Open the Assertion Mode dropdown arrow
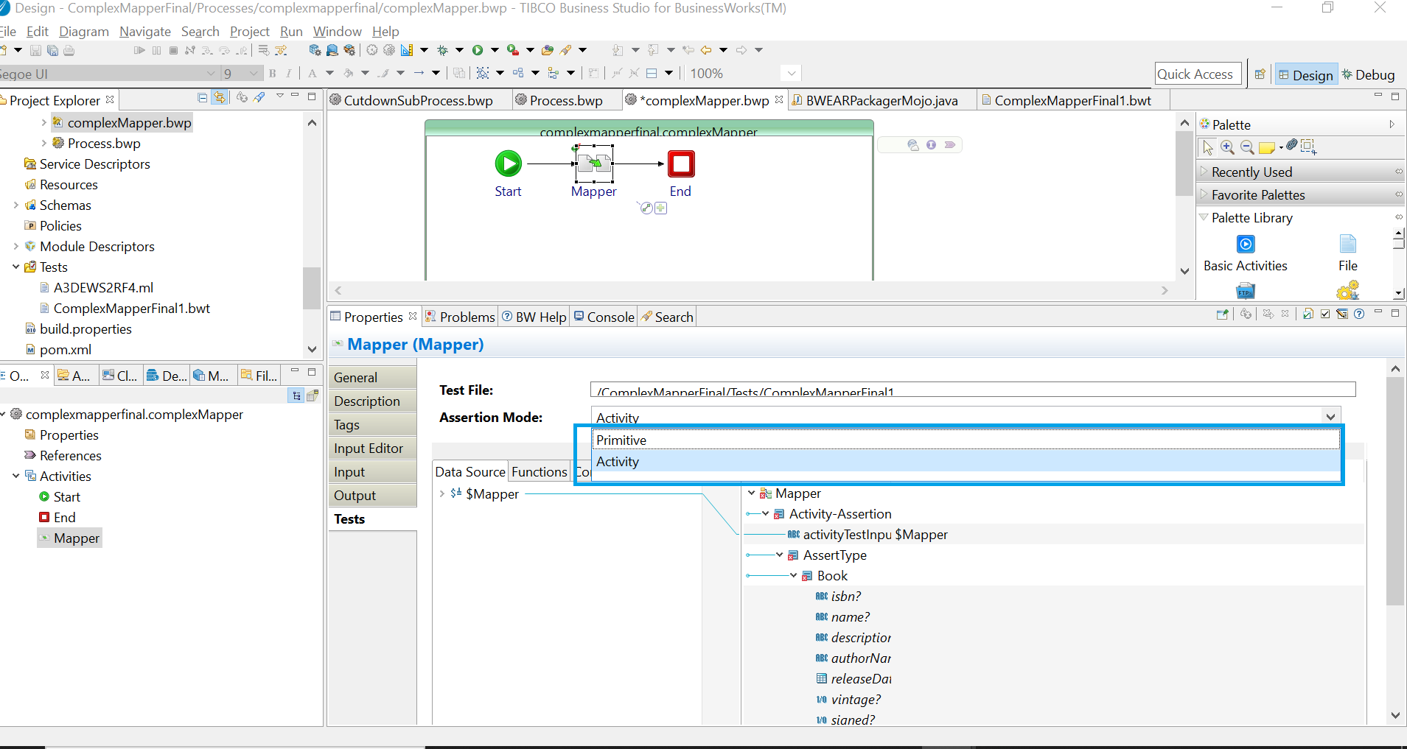The height and width of the screenshot is (749, 1407). coord(1330,416)
